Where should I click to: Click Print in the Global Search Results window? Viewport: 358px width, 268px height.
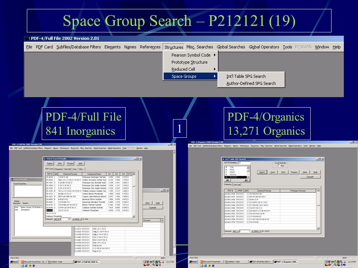pyautogui.click(x=60, y=163)
